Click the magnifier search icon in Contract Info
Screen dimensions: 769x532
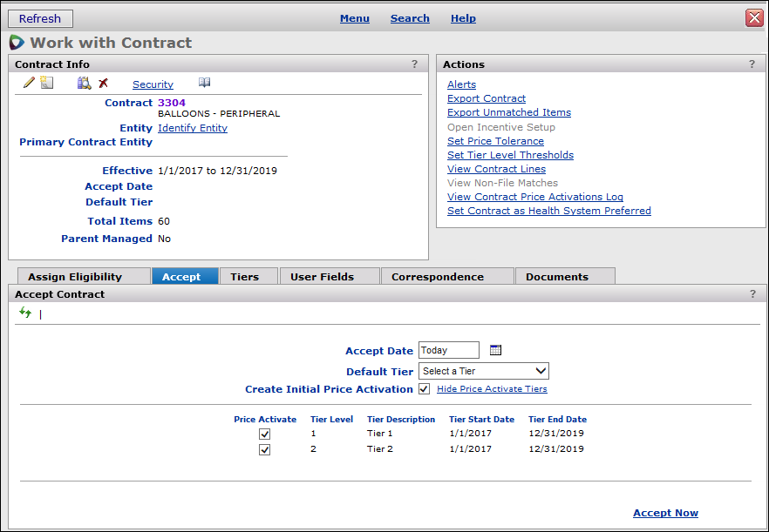tap(84, 83)
